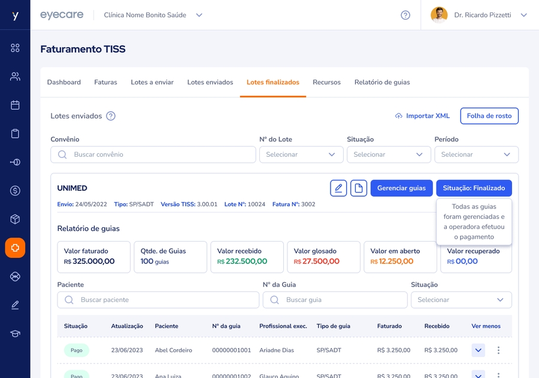Click the help icon next to Lotes enviados
539x378 pixels.
coord(111,116)
